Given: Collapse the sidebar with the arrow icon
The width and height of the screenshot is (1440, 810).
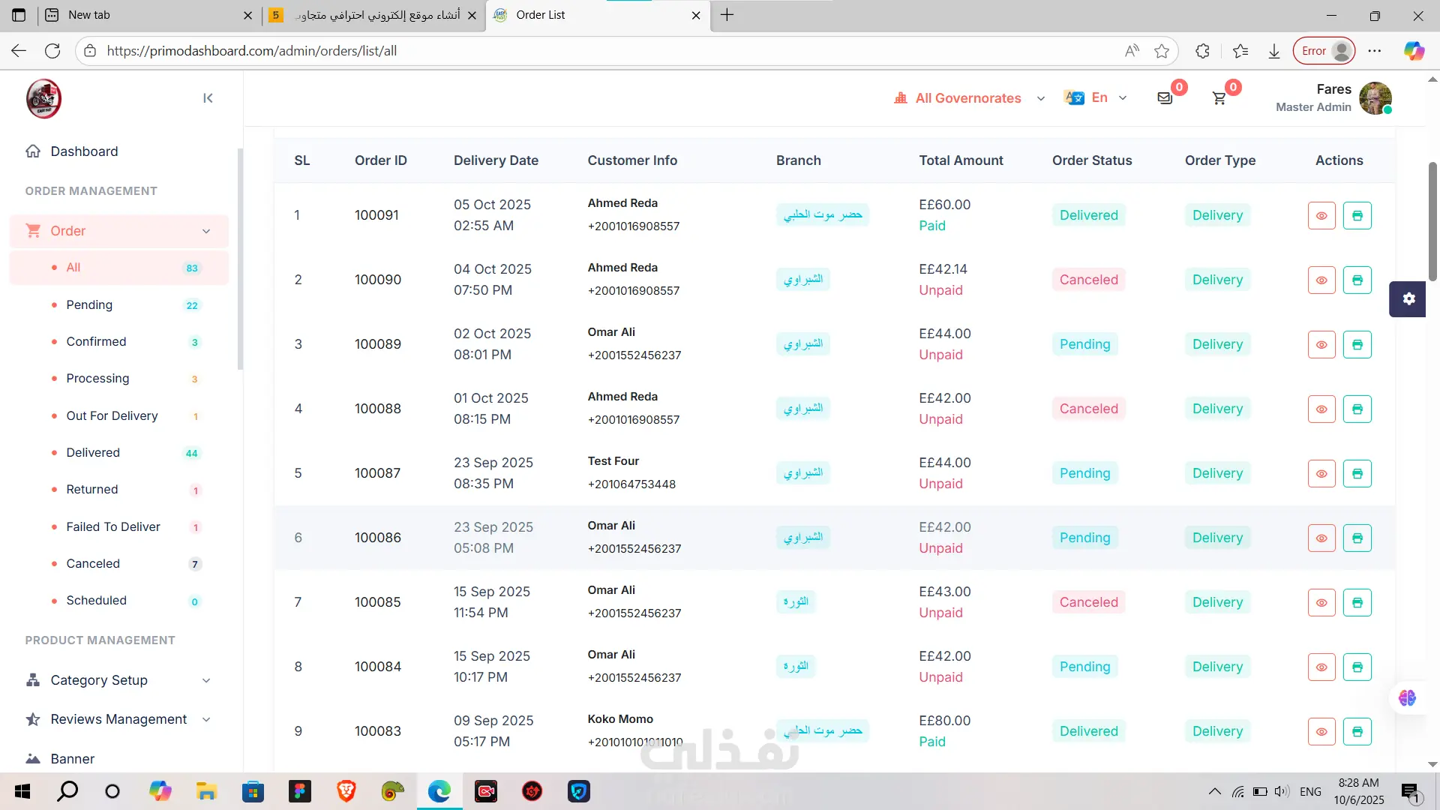Looking at the screenshot, I should click(208, 98).
